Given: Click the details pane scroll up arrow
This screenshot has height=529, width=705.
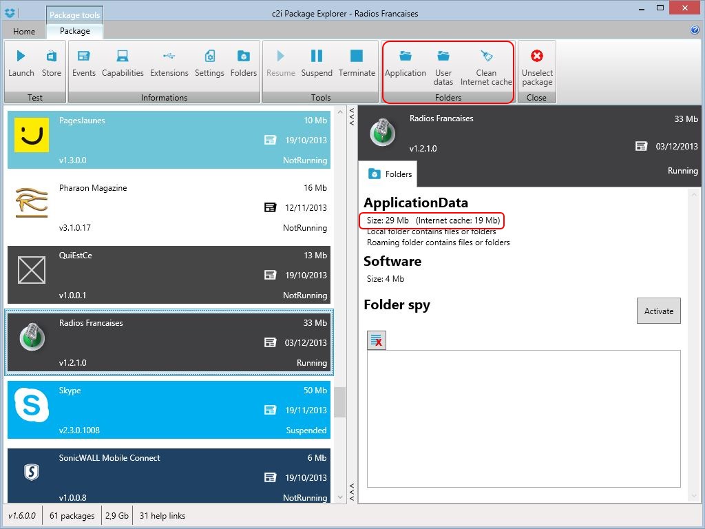Looking at the screenshot, I should click(x=693, y=195).
